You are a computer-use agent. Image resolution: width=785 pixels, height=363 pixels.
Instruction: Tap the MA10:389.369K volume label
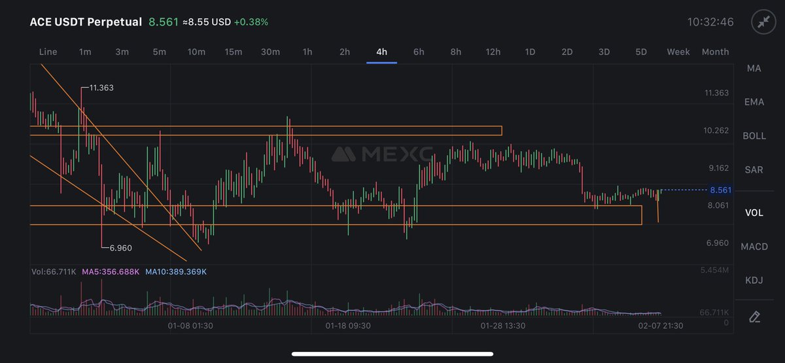[176, 271]
